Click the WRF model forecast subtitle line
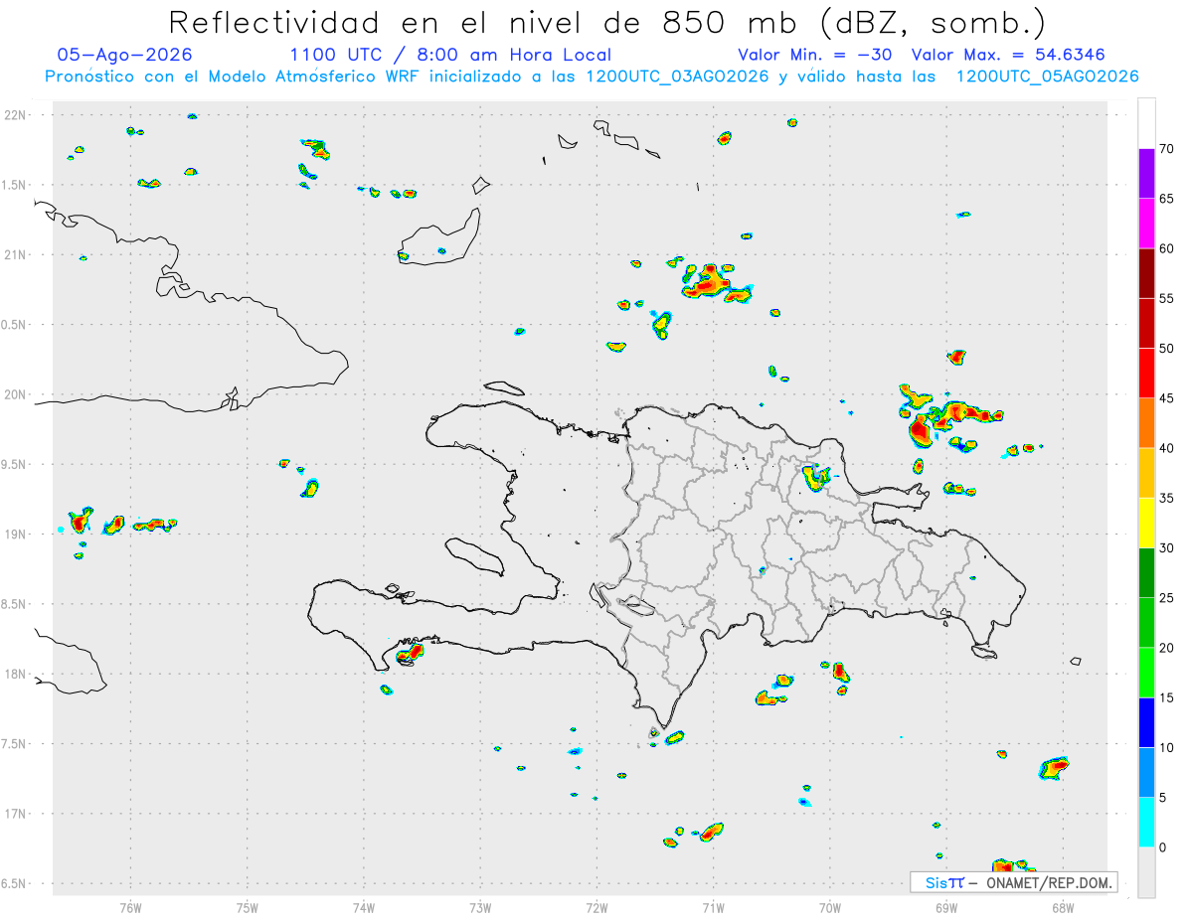1193x921 pixels. [592, 76]
